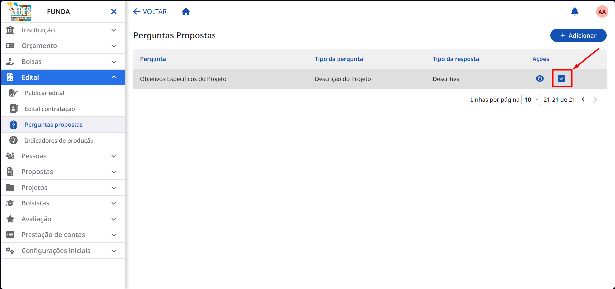View Objetivos Específicos do Projeto via eye icon
This screenshot has height=289, width=615.
coord(540,79)
